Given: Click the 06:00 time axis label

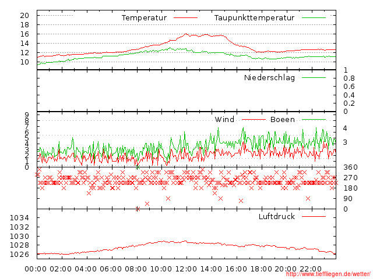Looking at the screenshot, I should pos(111,269).
